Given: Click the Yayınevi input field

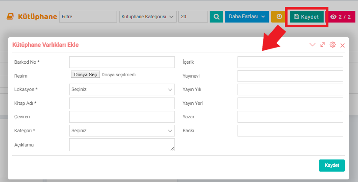Looking at the screenshot, I should 290,76.
